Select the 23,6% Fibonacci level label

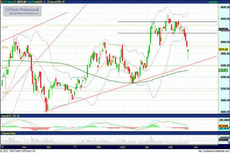click(5, 92)
